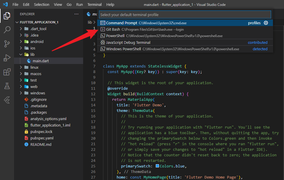Click the android folder icon
284x180 pixels.
(26, 41)
